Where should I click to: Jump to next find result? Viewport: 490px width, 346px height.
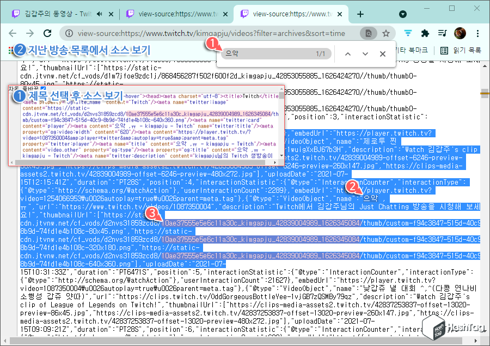[365, 54]
